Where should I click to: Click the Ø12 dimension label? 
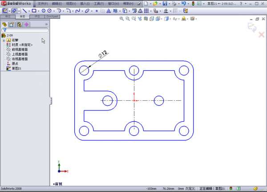click(103, 54)
